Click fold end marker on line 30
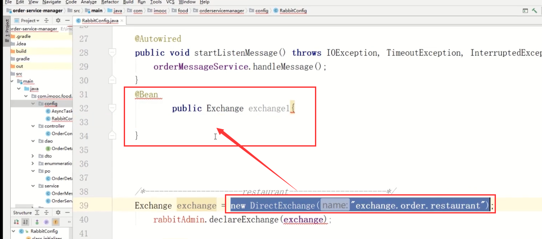The image size is (542, 239). tap(112, 80)
